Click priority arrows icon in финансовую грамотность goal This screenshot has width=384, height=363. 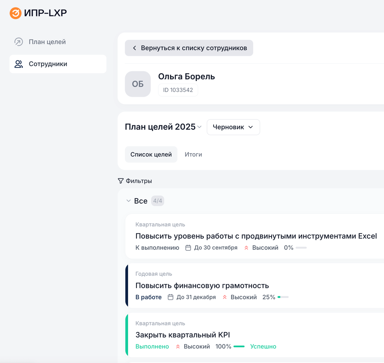coord(225,297)
